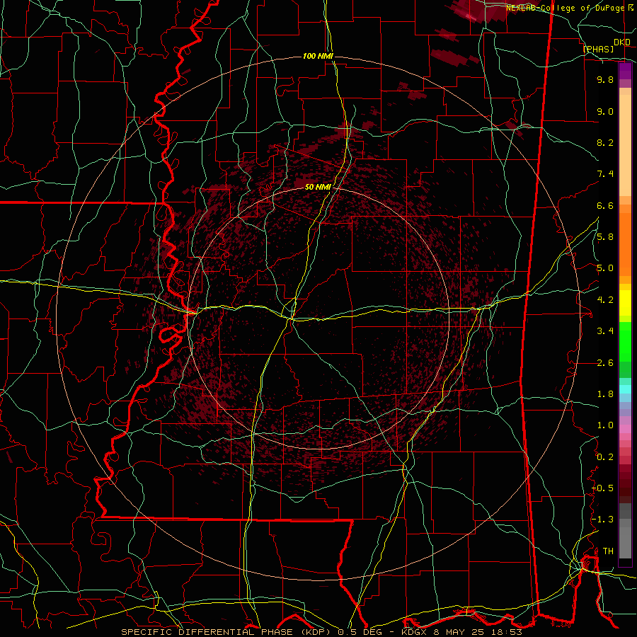Click the DKD label above the legend

pyautogui.click(x=622, y=42)
